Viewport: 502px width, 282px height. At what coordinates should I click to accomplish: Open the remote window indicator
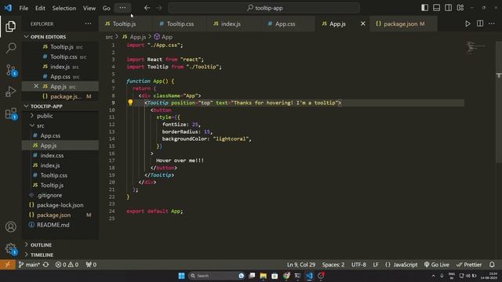point(7,265)
